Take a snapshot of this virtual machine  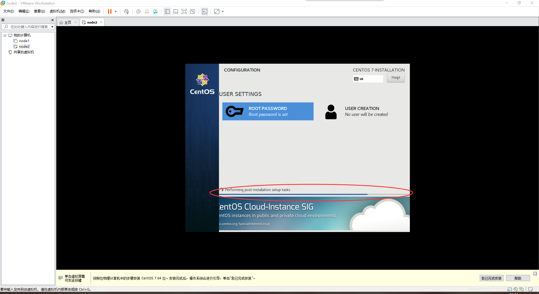[138, 12]
